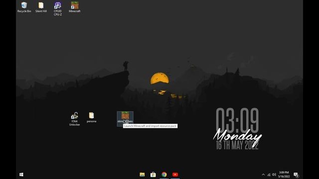Viewport: 319px width, 179px height.
Task: Click the Monday date widget text
Action: [x=237, y=137]
